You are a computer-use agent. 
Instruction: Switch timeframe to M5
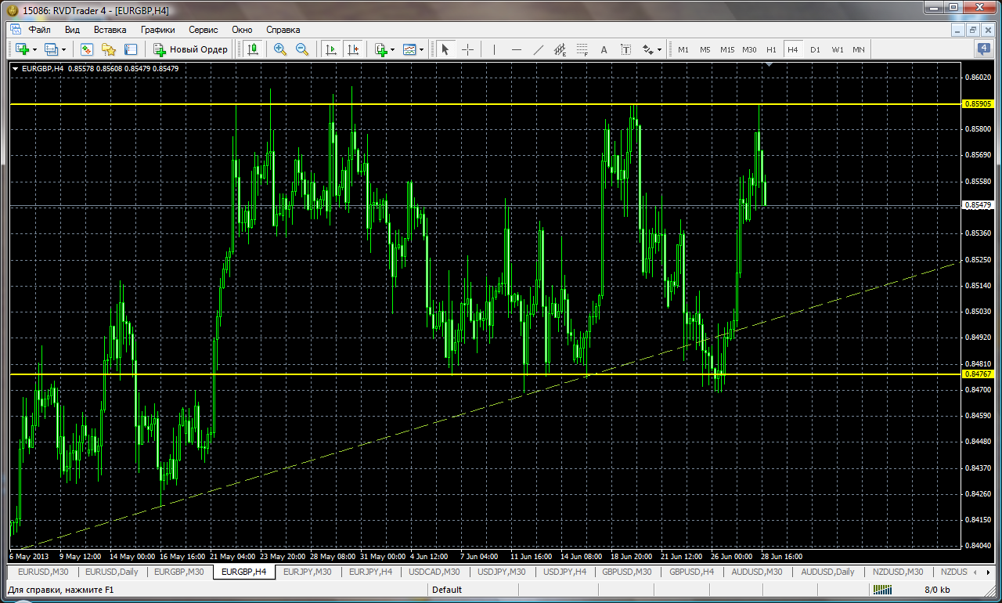[705, 49]
